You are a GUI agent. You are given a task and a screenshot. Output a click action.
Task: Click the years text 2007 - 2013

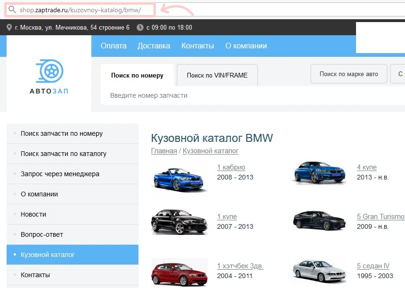pyautogui.click(x=235, y=226)
